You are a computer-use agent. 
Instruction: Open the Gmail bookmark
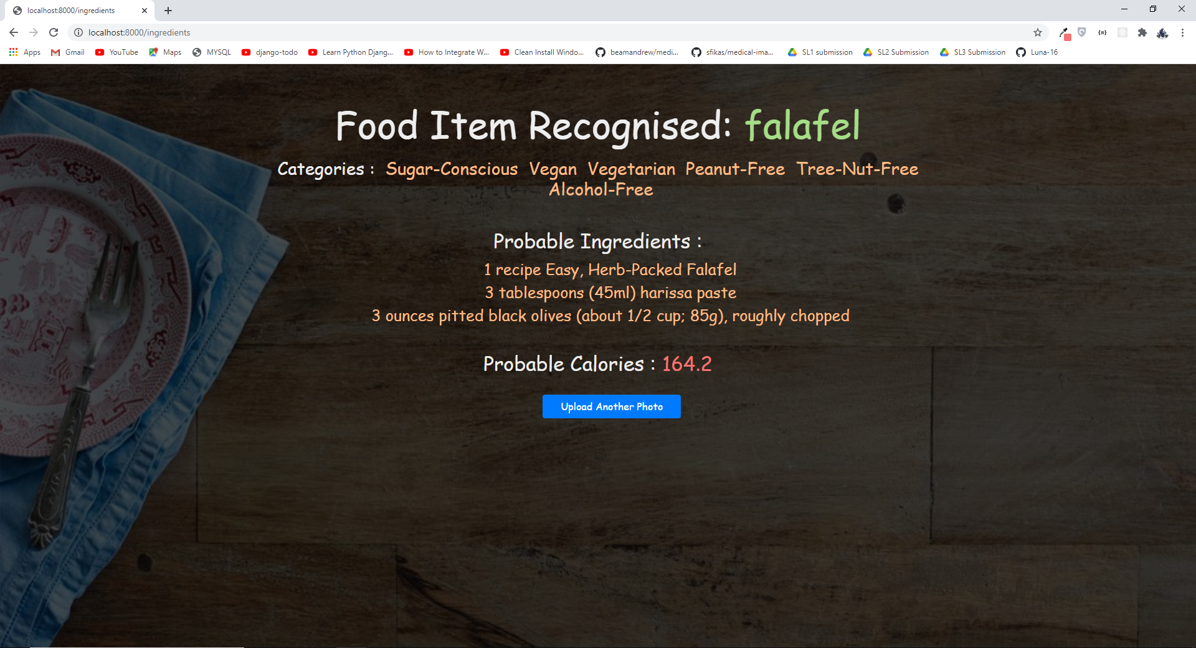68,52
